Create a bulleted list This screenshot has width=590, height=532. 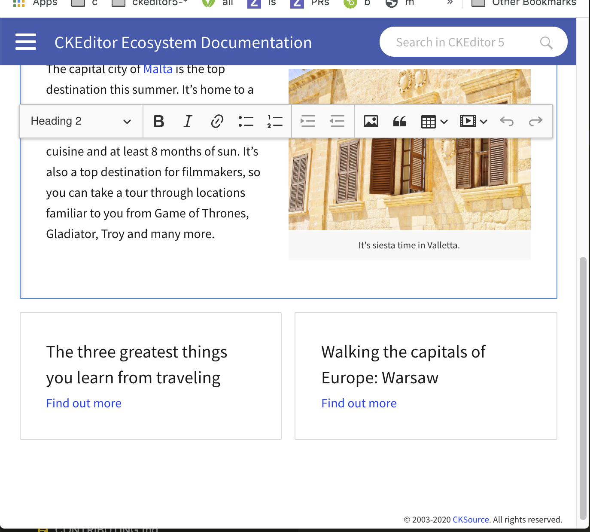246,121
